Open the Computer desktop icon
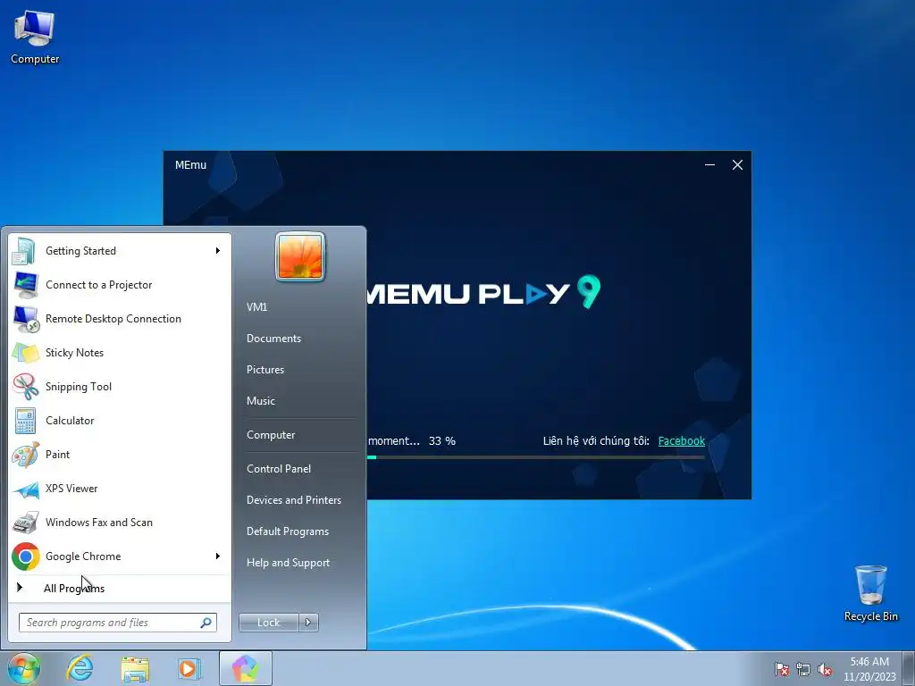 35,38
